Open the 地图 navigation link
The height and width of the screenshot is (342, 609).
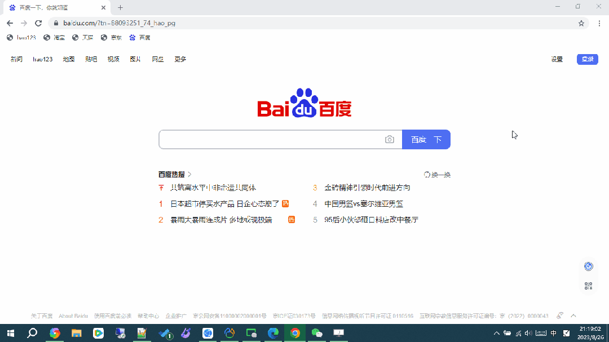click(69, 59)
